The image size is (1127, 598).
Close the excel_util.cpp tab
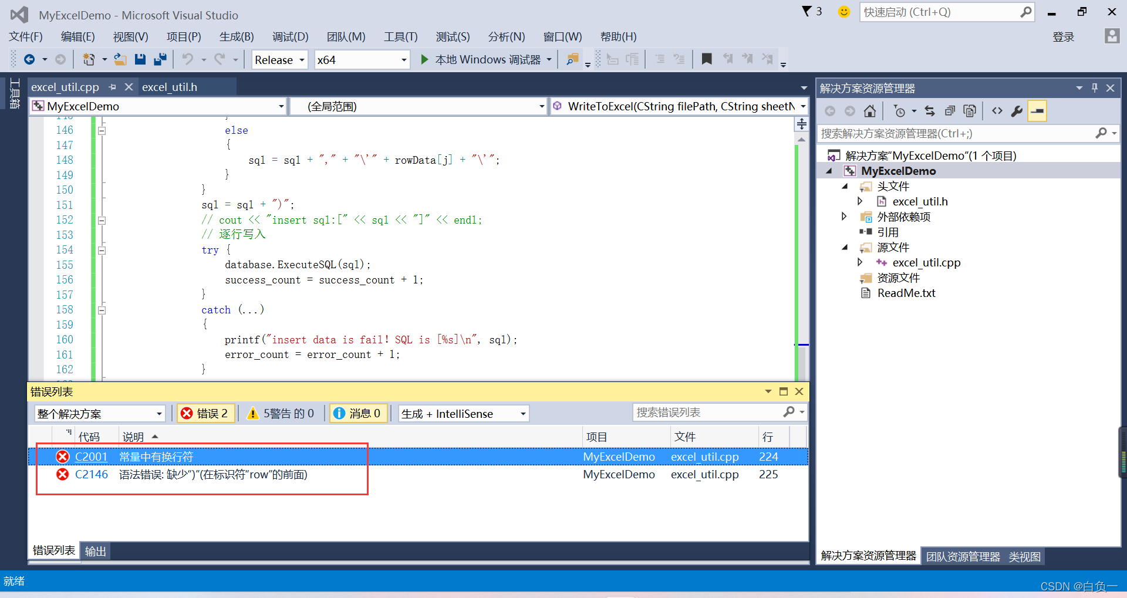pyautogui.click(x=129, y=87)
